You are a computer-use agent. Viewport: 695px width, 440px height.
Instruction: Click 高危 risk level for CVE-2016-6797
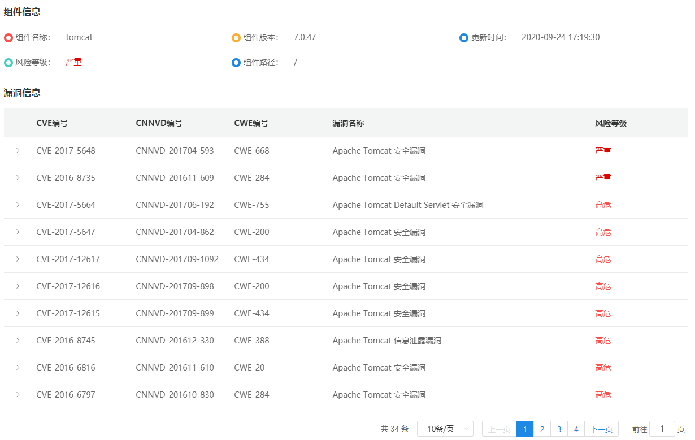tap(603, 395)
